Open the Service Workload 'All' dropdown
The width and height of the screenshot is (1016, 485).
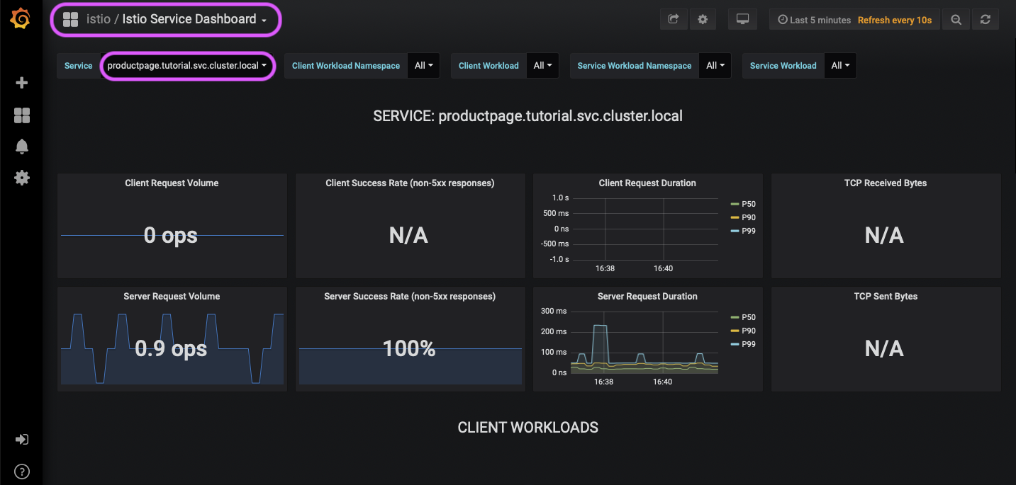(839, 65)
